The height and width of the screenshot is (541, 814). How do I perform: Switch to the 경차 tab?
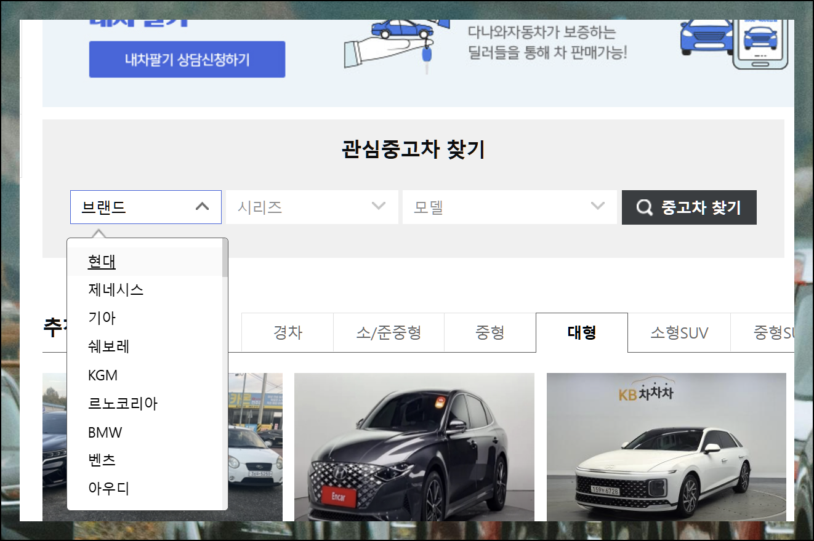(288, 333)
